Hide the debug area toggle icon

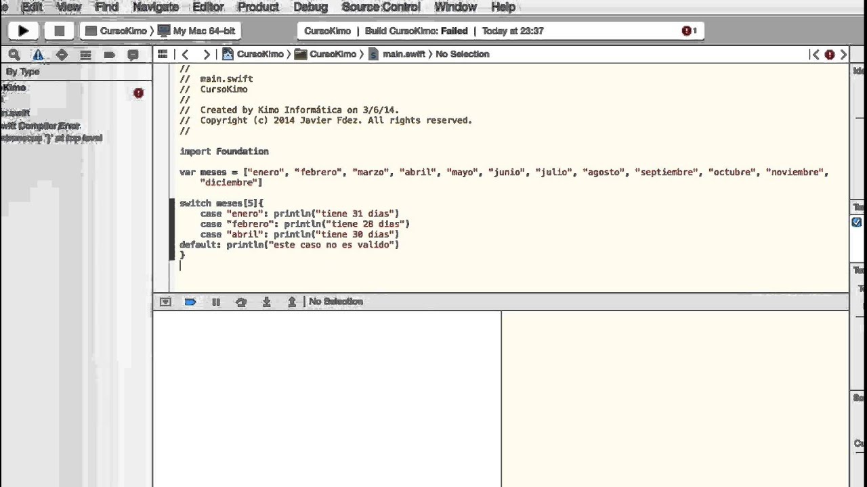[x=165, y=302]
